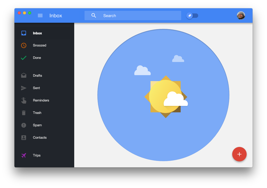Click the Trash bin icon
267x188 pixels.
(x=24, y=113)
